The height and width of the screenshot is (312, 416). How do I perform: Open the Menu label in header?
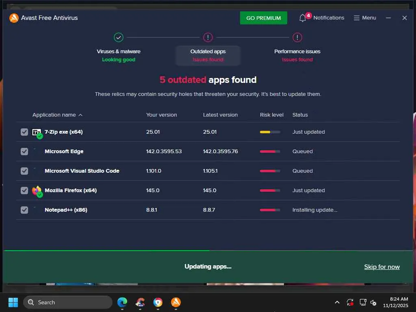369,18
